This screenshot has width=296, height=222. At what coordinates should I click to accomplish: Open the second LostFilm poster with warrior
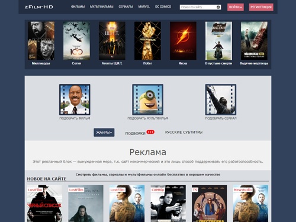point(86,204)
